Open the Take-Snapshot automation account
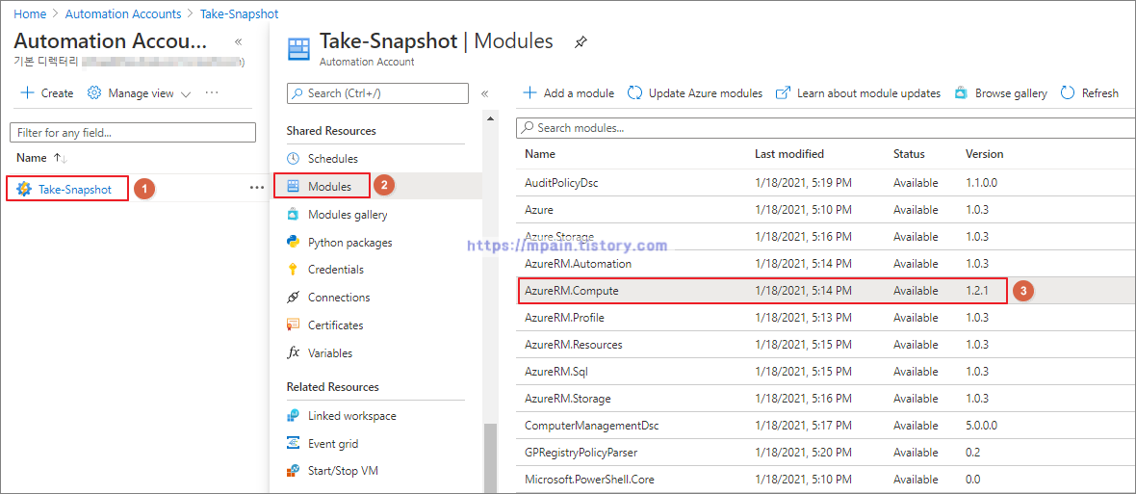Viewport: 1136px width, 494px height. click(x=75, y=189)
